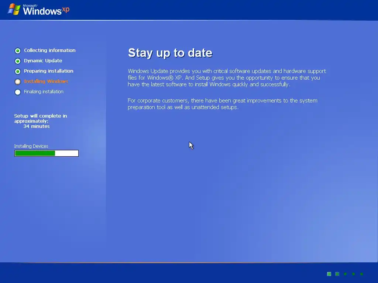Viewport: 378px width, 283px height.
Task: Click the Preparing installation step bullet
Action: pyautogui.click(x=18, y=71)
